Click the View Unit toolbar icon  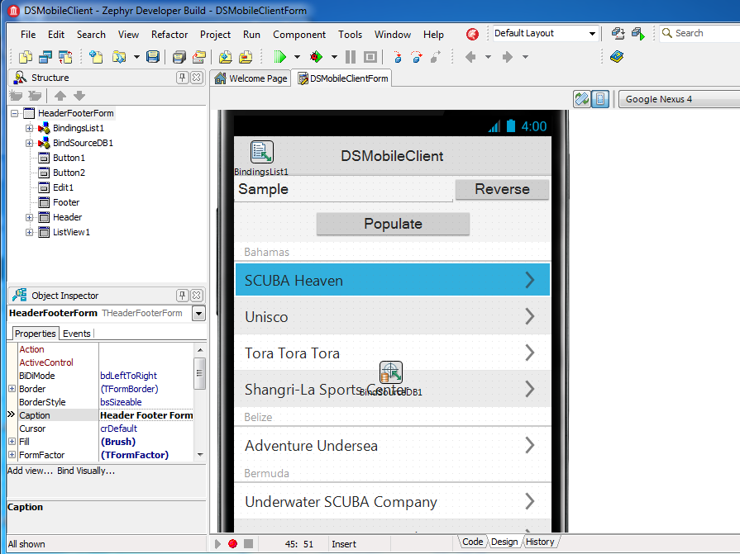[26, 57]
